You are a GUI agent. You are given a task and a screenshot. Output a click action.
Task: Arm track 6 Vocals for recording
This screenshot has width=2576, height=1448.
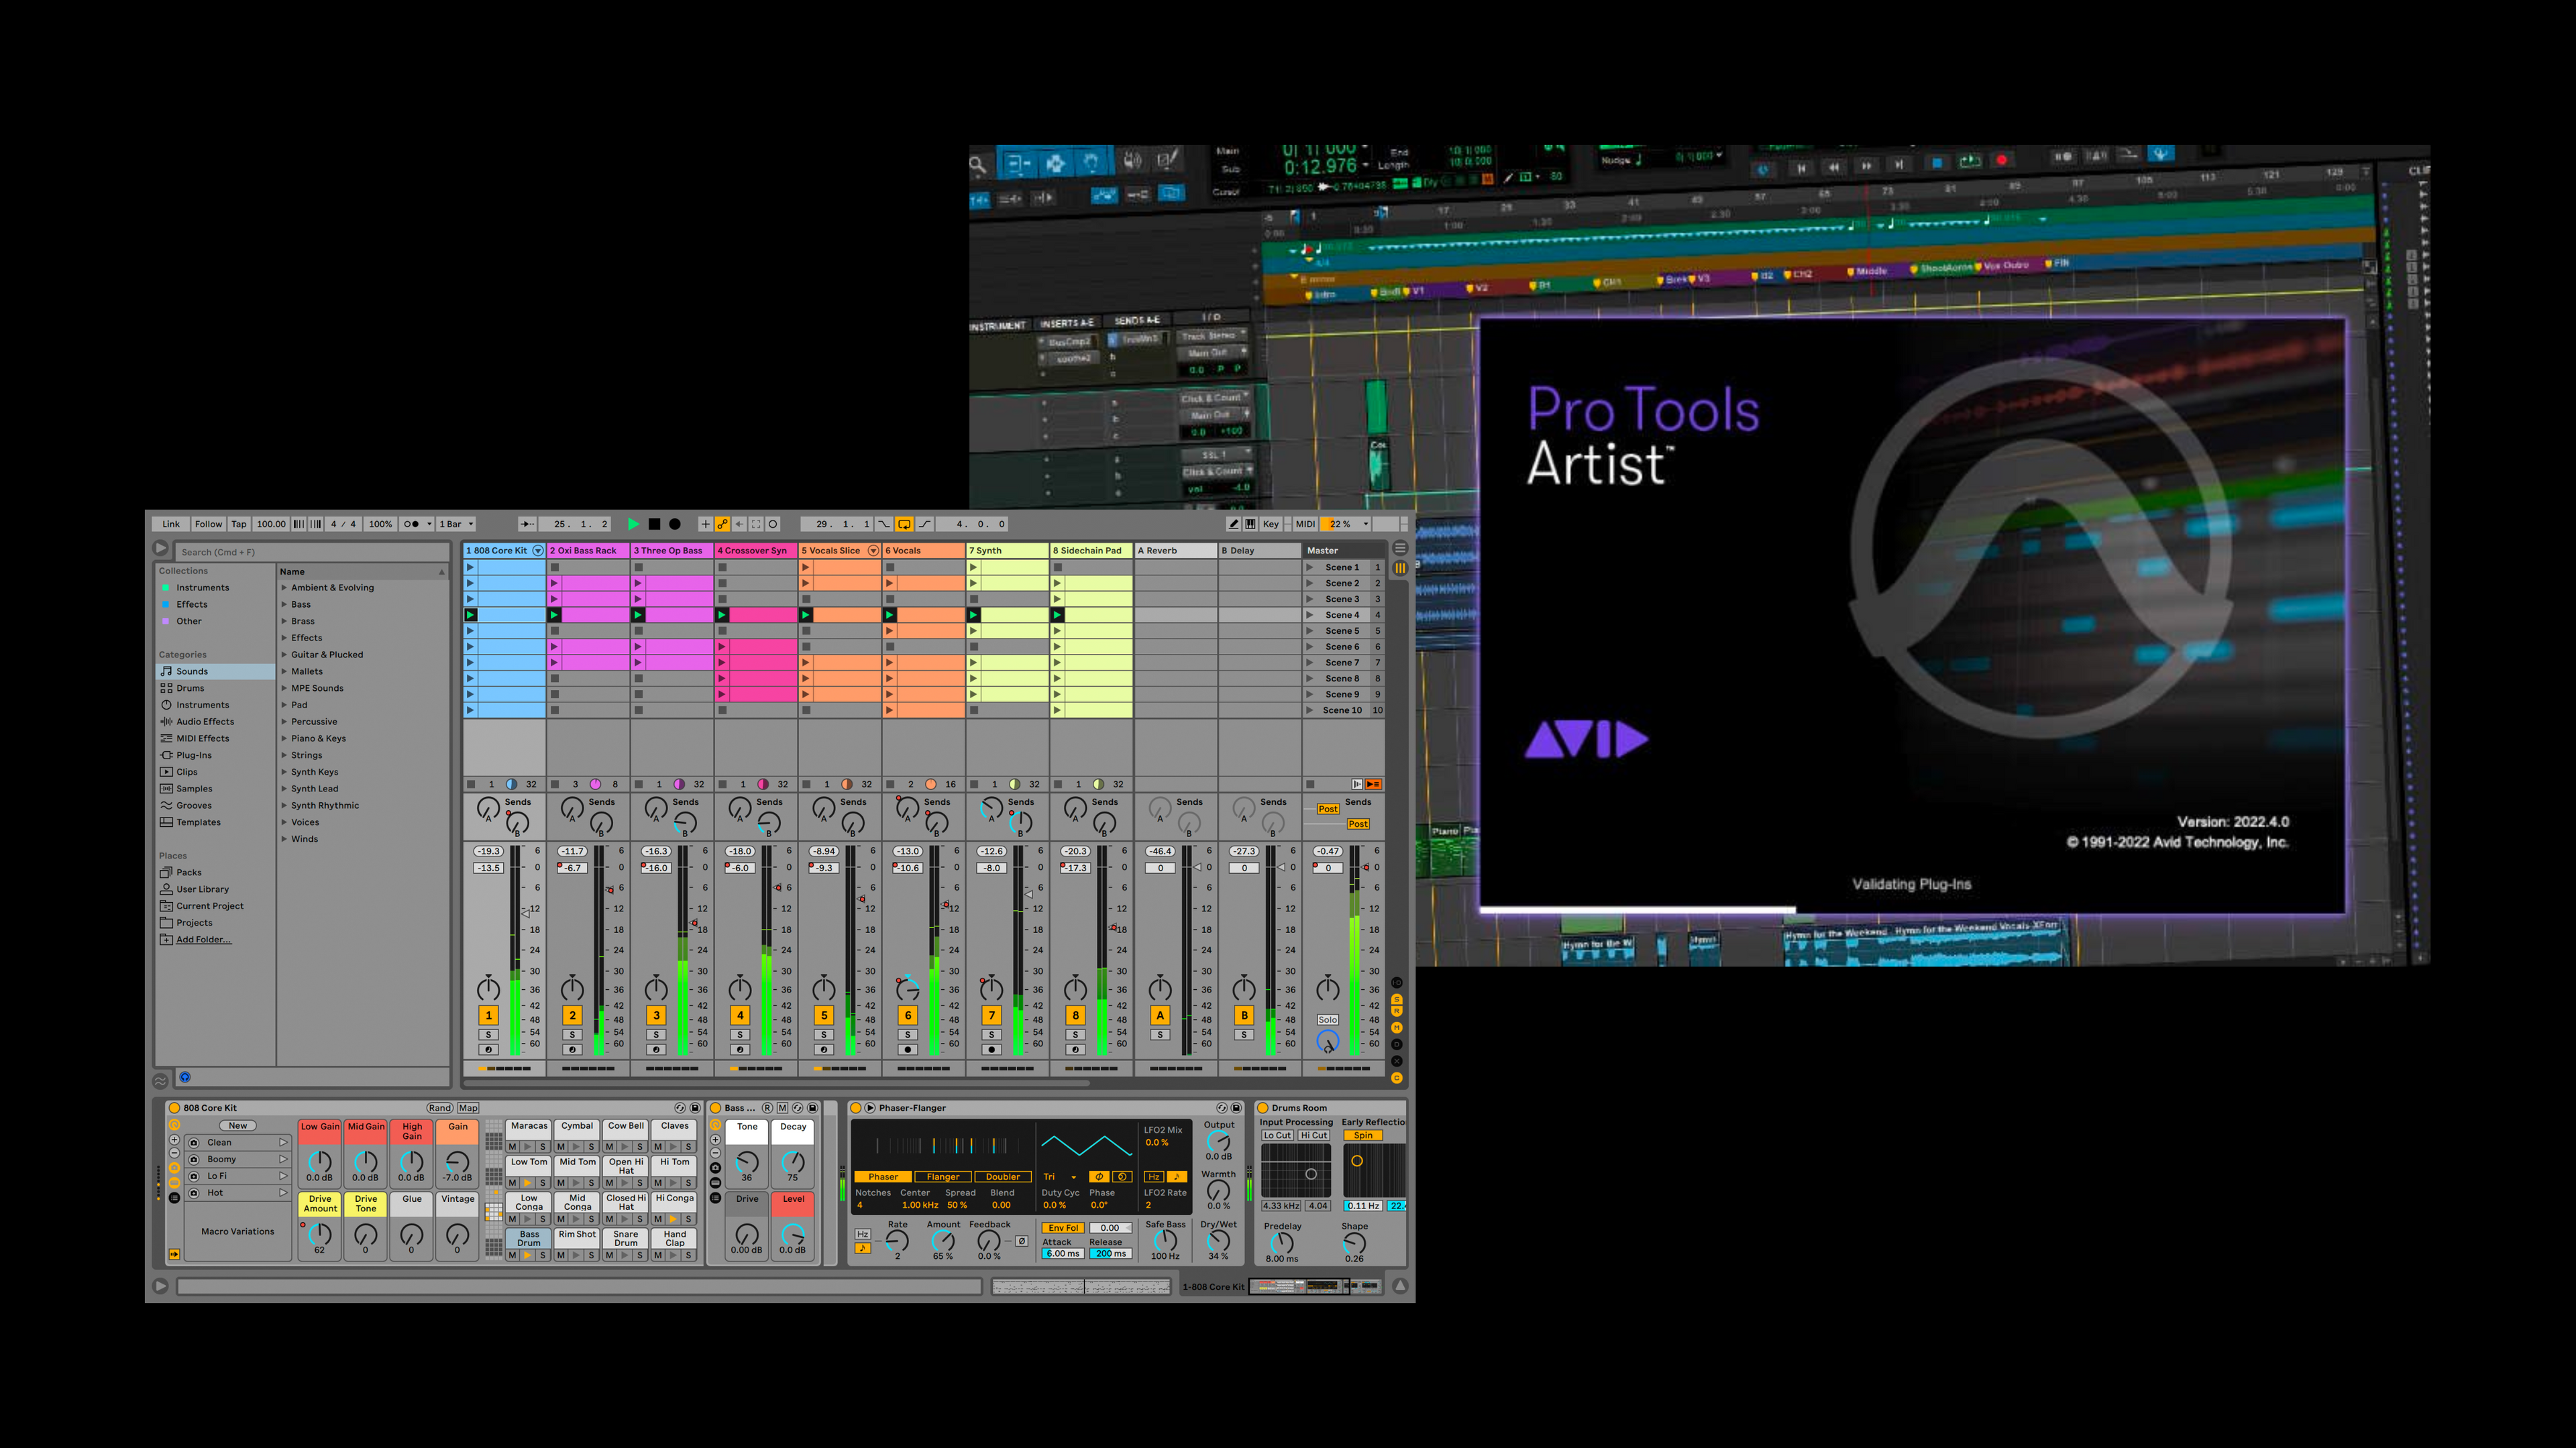coord(907,1050)
